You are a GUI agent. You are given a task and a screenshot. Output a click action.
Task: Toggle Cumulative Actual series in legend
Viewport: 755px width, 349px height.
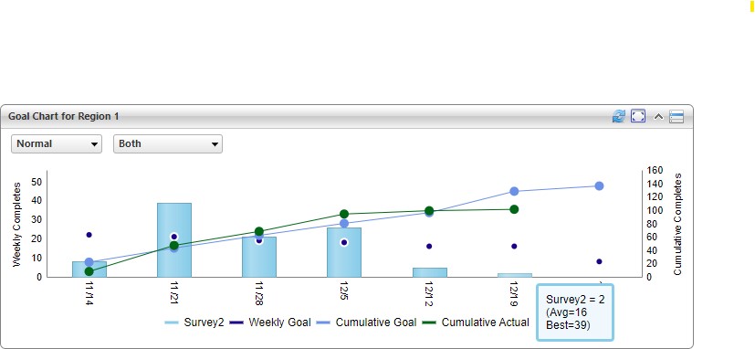point(476,323)
